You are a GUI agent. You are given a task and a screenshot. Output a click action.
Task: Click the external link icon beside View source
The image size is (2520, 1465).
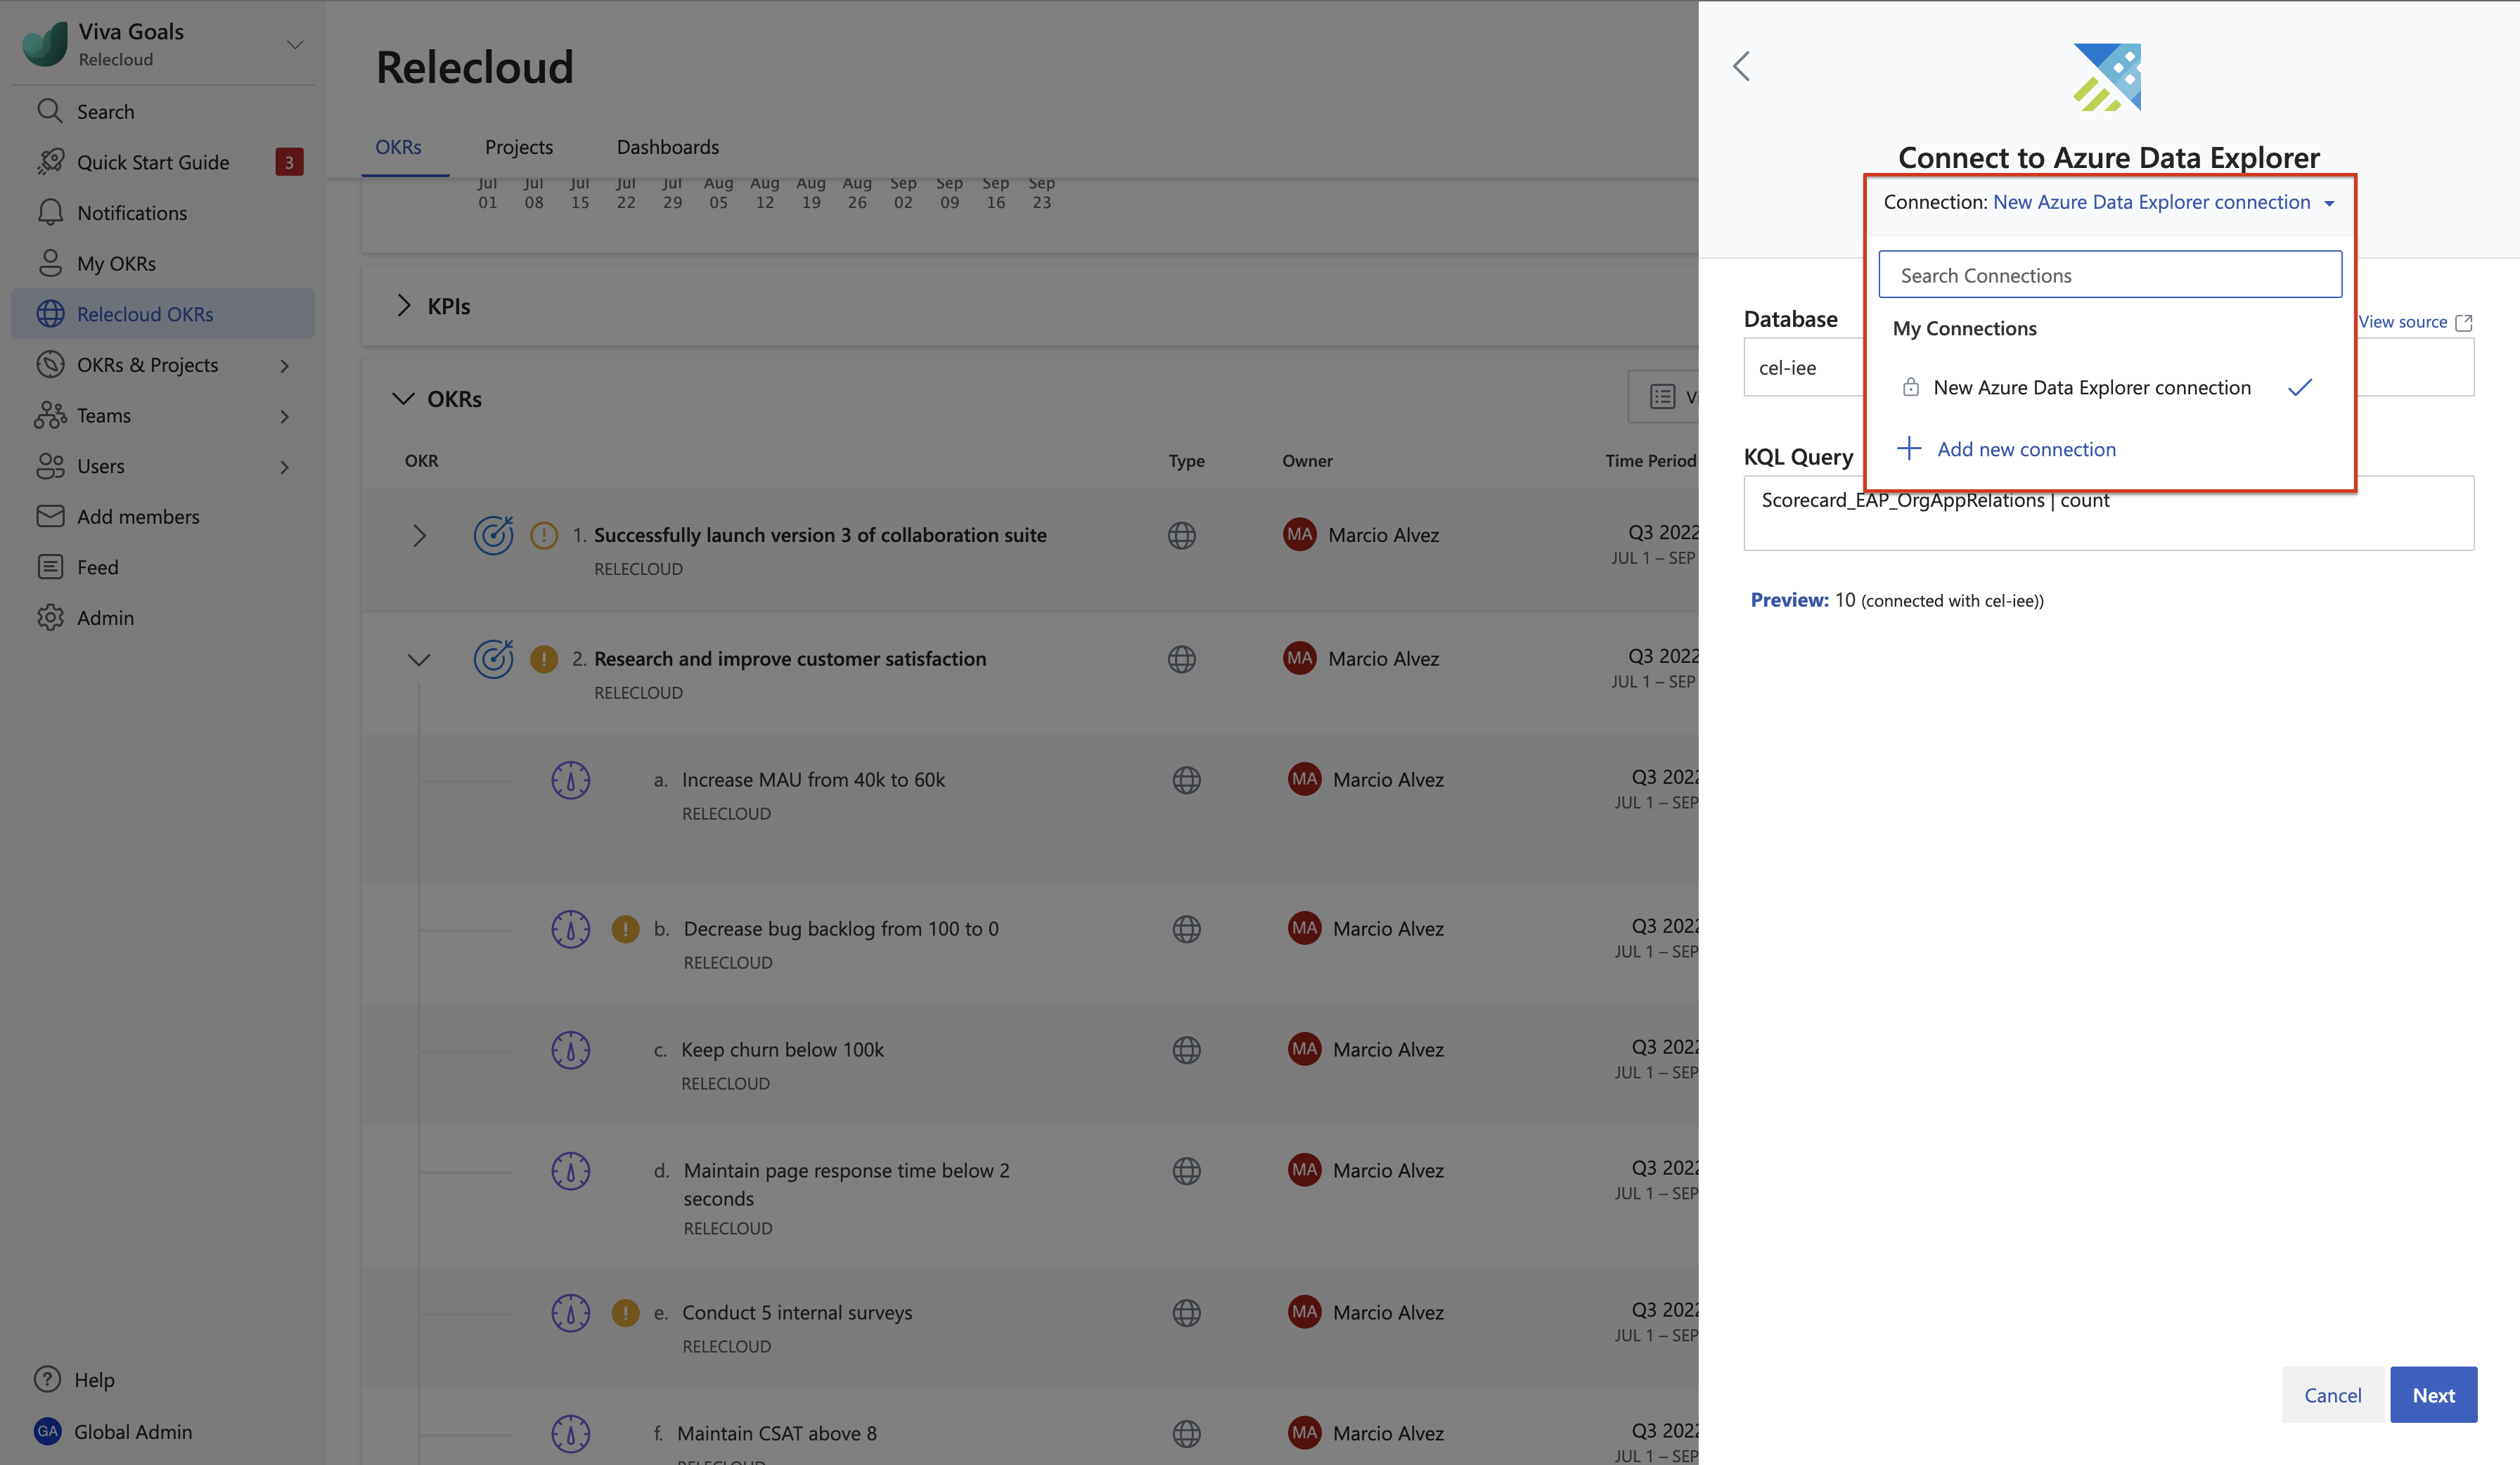coord(2464,322)
